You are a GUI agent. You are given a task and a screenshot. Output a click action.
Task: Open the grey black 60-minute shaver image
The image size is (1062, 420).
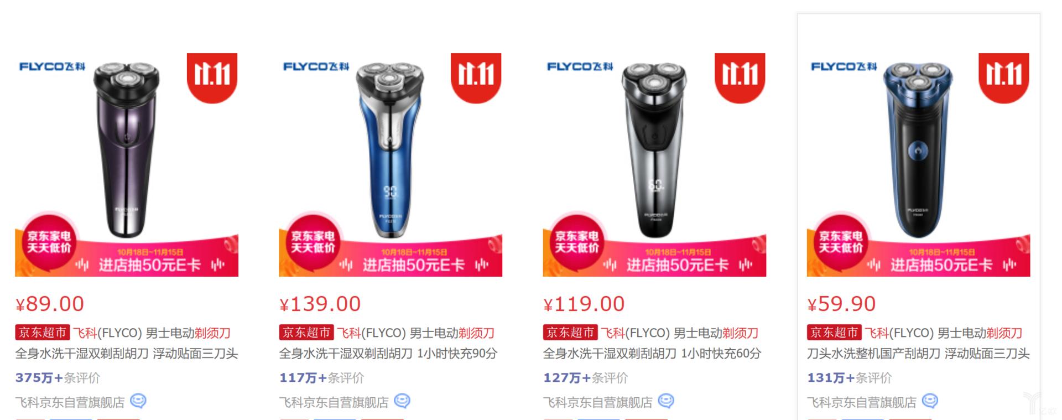click(654, 165)
